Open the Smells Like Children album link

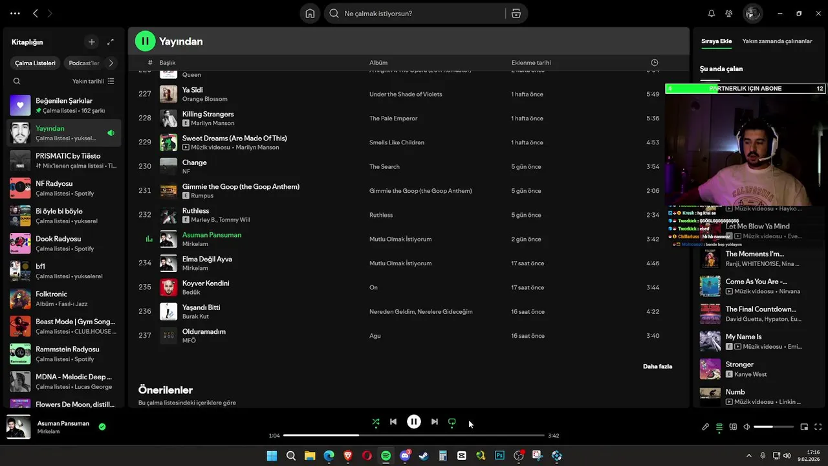click(397, 142)
